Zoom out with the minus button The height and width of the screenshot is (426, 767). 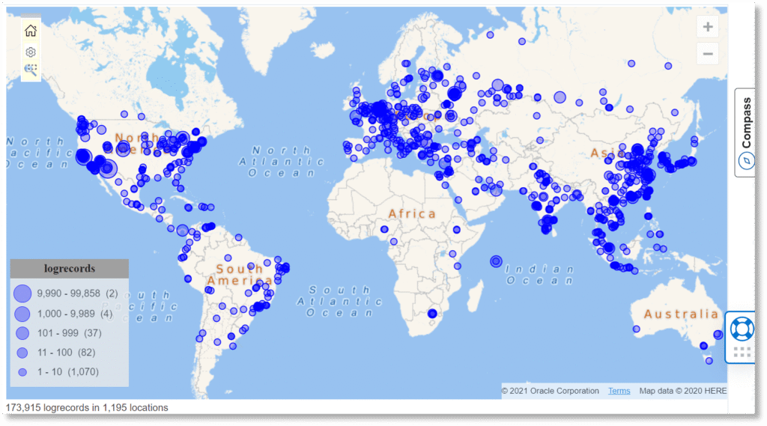click(707, 53)
